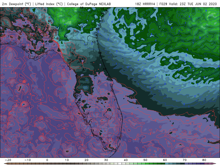Click the 'Lifted Index (°C)' title text

[49, 4]
